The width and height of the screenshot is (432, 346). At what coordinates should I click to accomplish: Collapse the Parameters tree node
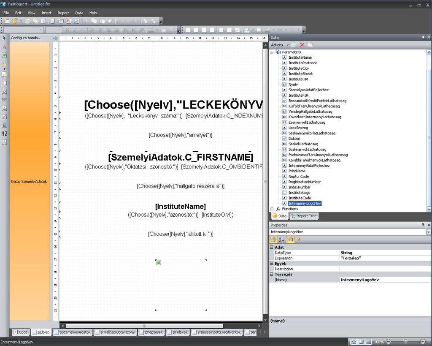click(272, 52)
